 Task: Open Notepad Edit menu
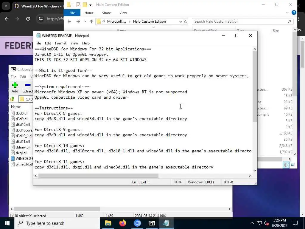tap(48, 43)
